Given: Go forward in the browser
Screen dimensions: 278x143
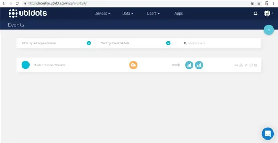Looking at the screenshot, I should pyautogui.click(x=10, y=3).
